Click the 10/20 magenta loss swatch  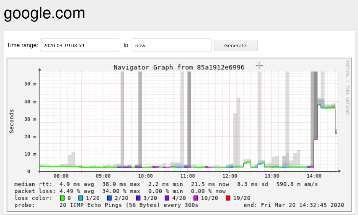click(x=196, y=198)
